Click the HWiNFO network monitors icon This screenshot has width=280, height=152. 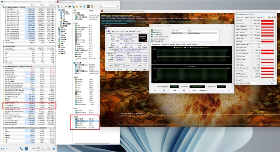(21, 149)
